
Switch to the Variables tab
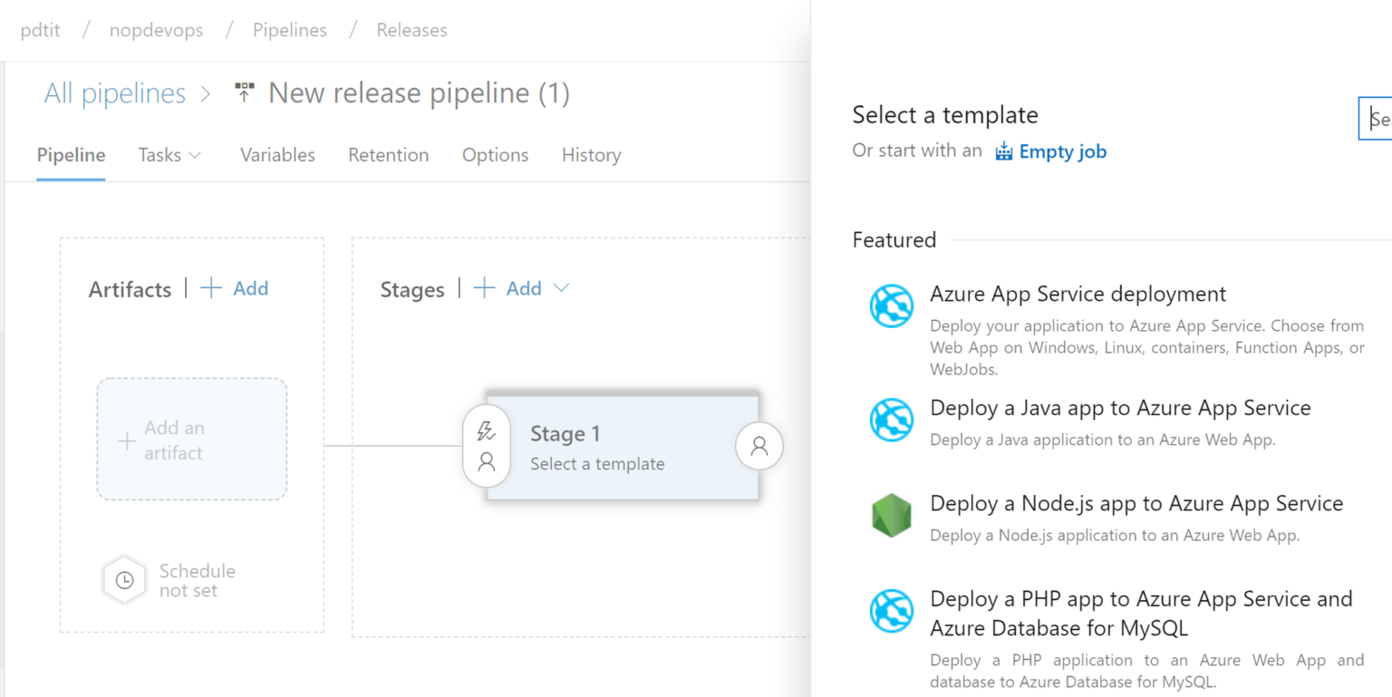coord(277,155)
